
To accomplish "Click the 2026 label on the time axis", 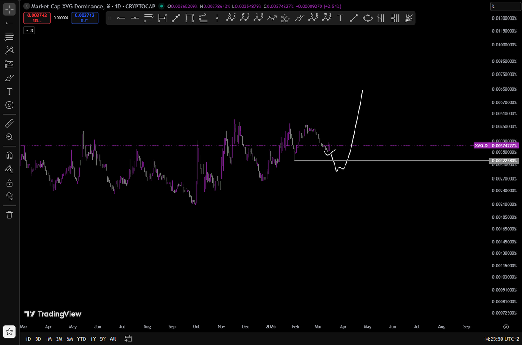I will tap(270, 326).
